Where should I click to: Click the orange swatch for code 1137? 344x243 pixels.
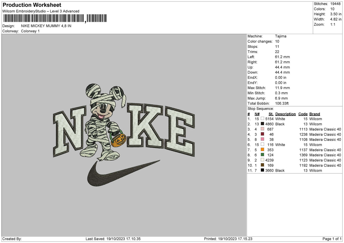point(262,150)
